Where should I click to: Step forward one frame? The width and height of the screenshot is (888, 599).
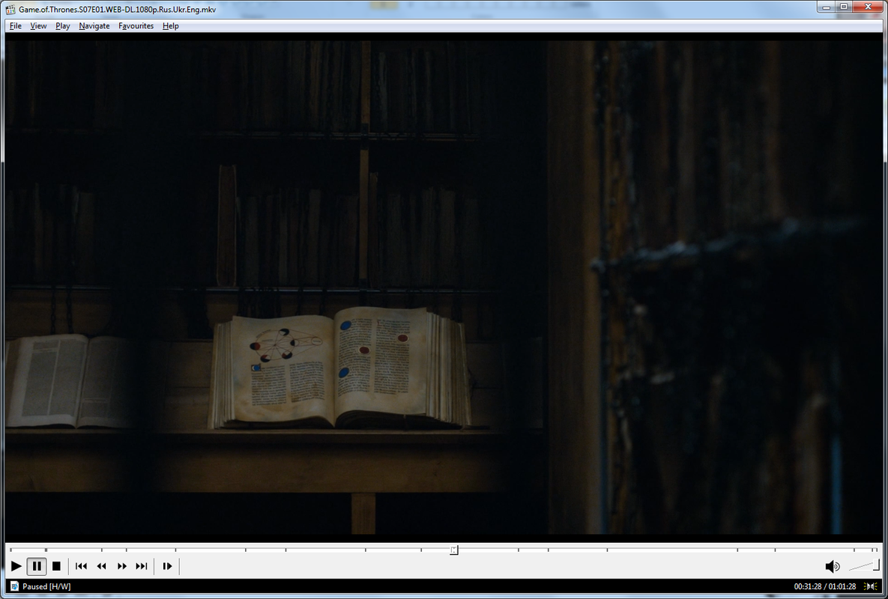click(x=167, y=566)
